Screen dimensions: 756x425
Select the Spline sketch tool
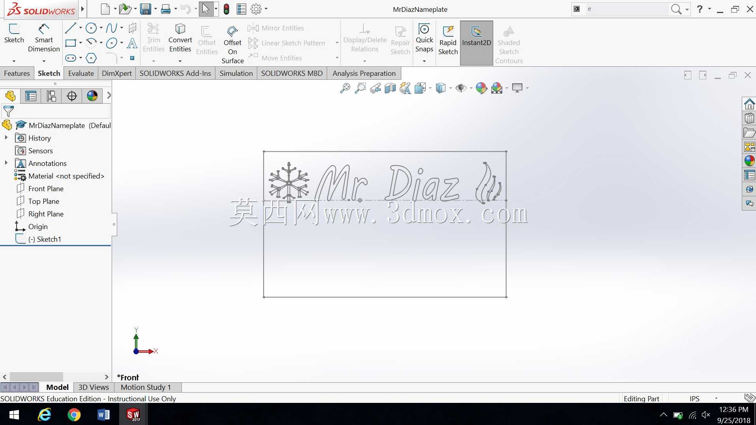[112, 28]
